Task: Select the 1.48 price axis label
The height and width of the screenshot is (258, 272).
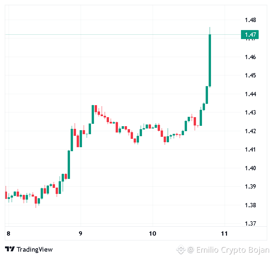Action: [250, 20]
